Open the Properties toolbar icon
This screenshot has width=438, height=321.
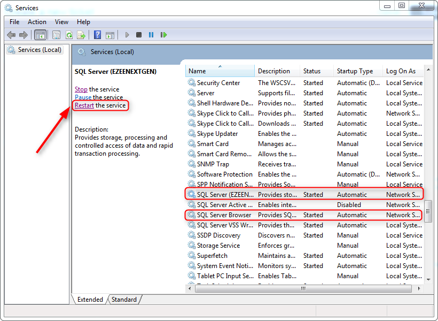56,35
